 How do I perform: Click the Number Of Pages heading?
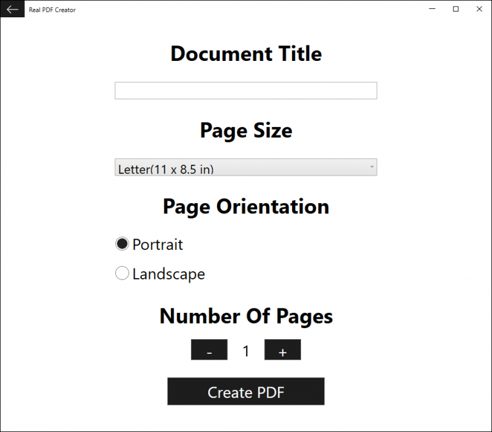(x=246, y=316)
